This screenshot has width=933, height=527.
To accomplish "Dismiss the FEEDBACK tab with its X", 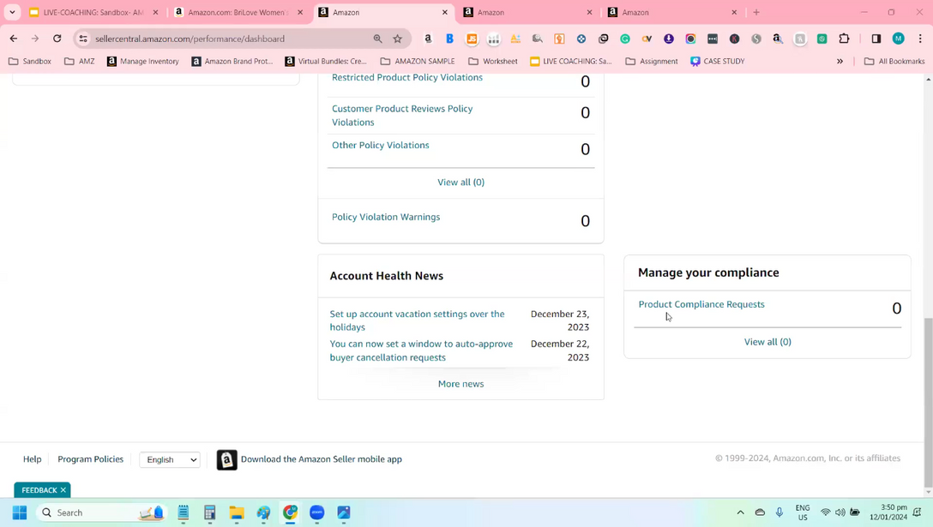I will [x=63, y=490].
